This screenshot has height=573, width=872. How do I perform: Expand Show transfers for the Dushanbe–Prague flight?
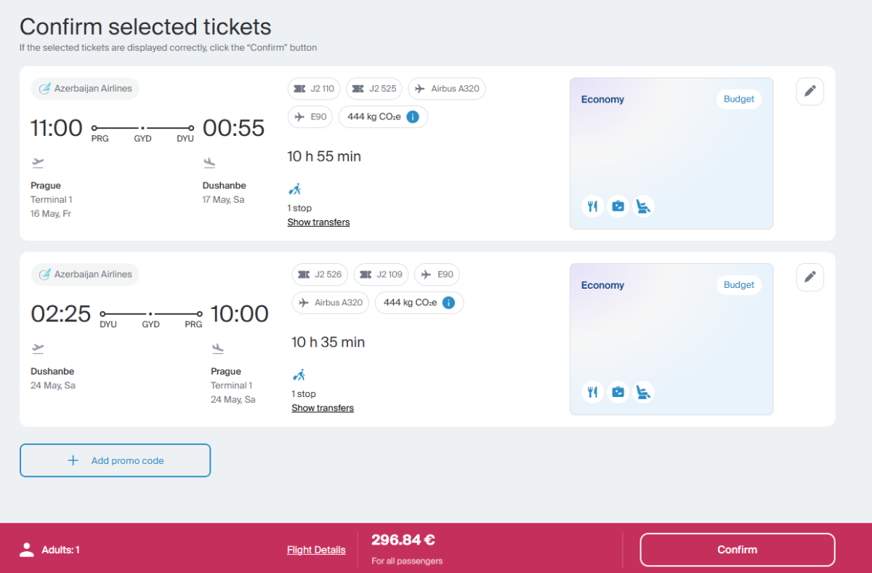click(323, 409)
